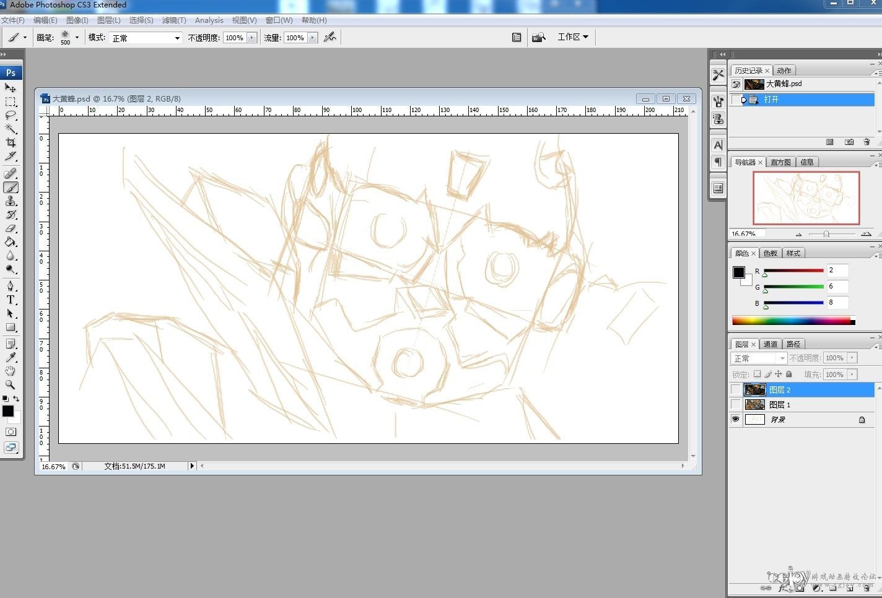882x598 pixels.
Task: Toggle lock image pixels brush icon
Action: [x=768, y=374]
